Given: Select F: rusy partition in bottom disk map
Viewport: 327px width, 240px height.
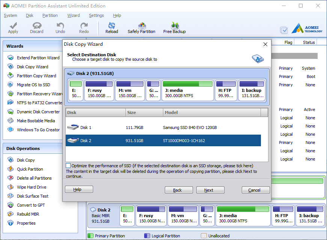Looking at the screenshot, I should point(151,216).
